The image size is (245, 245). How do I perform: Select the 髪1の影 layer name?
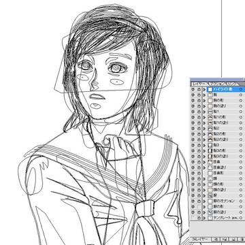coord(219,117)
